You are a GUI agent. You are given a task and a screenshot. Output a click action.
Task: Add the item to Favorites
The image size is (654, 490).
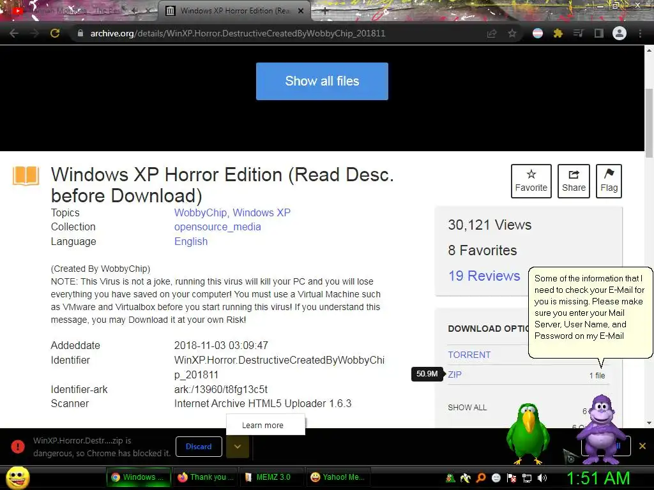click(x=531, y=181)
